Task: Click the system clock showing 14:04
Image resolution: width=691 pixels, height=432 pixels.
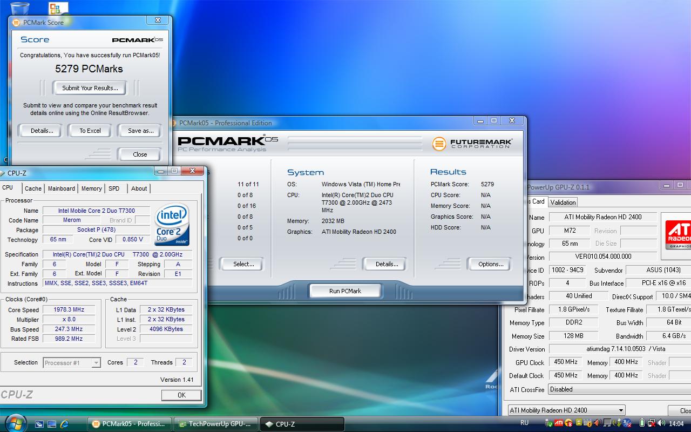Action: (x=676, y=423)
